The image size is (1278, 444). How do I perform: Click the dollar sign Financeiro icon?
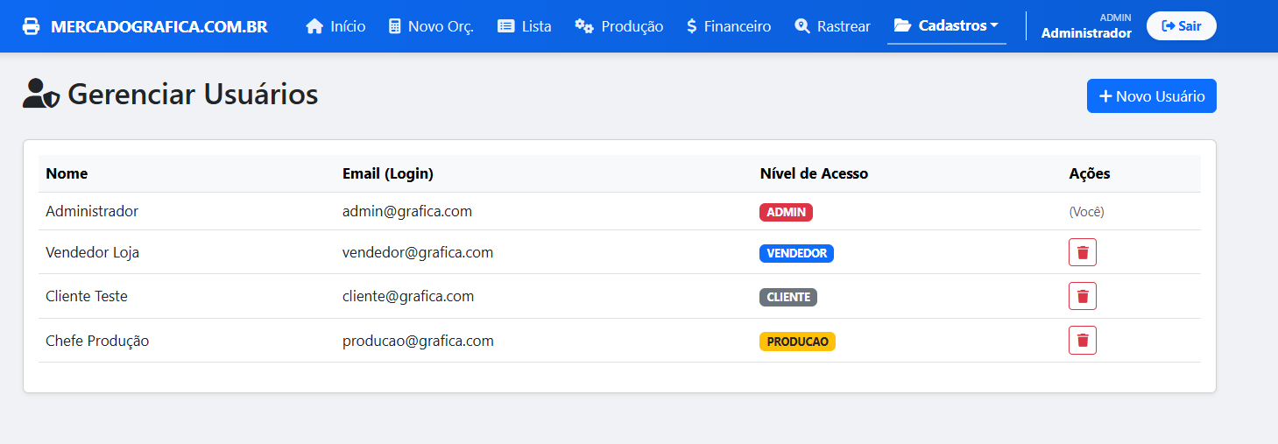point(692,26)
